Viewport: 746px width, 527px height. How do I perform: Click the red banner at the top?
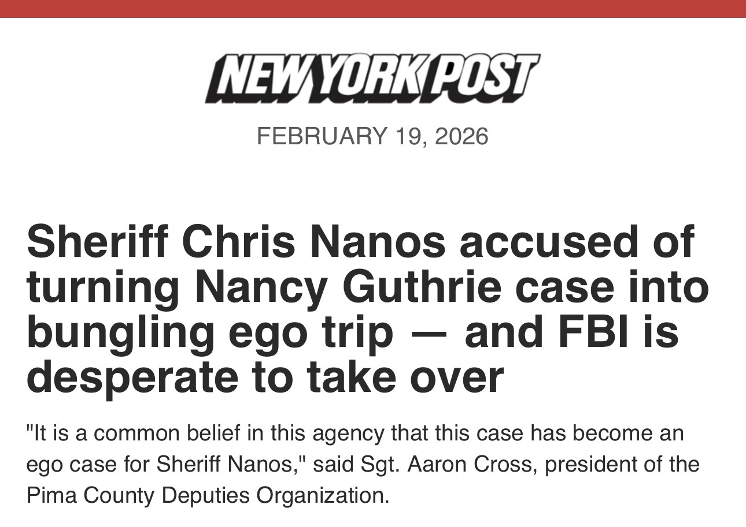(372, 8)
